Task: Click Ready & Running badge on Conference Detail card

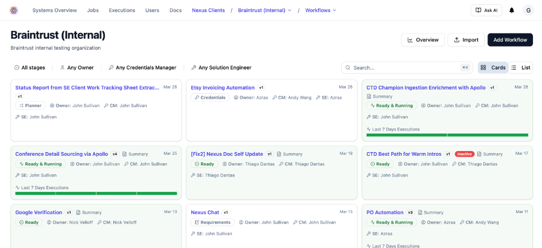Action: 40,164
